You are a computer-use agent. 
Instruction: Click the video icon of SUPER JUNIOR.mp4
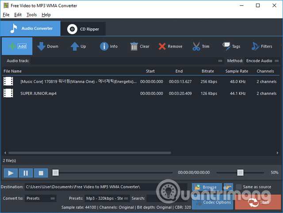coord(8,93)
